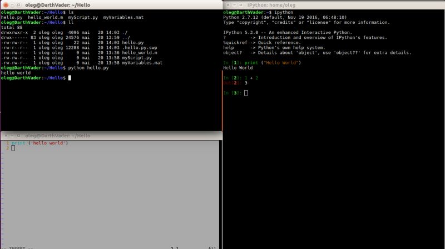Click the cursor at the last bash prompt
Image resolution: width=445 pixels, height=249 pixels.
[x=70, y=78]
